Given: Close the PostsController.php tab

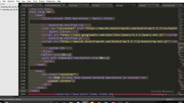Looking at the screenshot, I should pyautogui.click(x=64, y=6).
